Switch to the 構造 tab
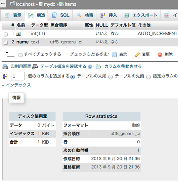 (x=36, y=15)
